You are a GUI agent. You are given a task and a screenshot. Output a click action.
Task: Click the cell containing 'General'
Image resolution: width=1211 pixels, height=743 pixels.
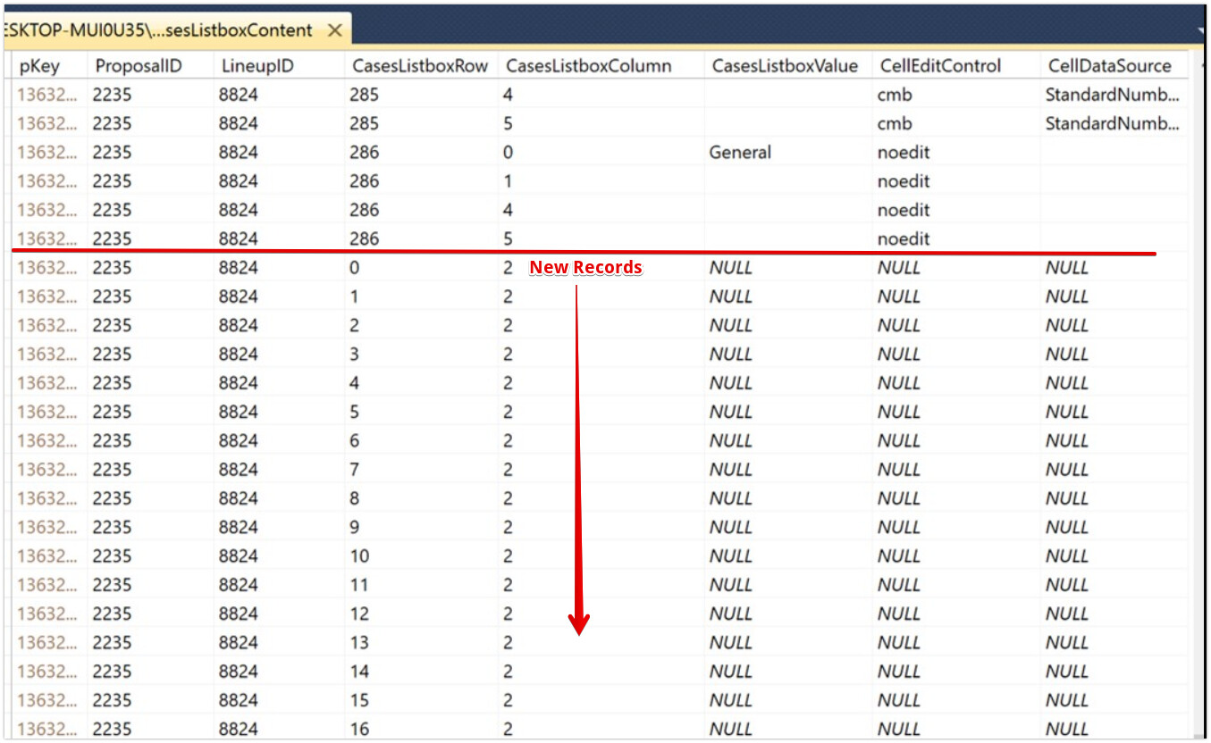[740, 153]
